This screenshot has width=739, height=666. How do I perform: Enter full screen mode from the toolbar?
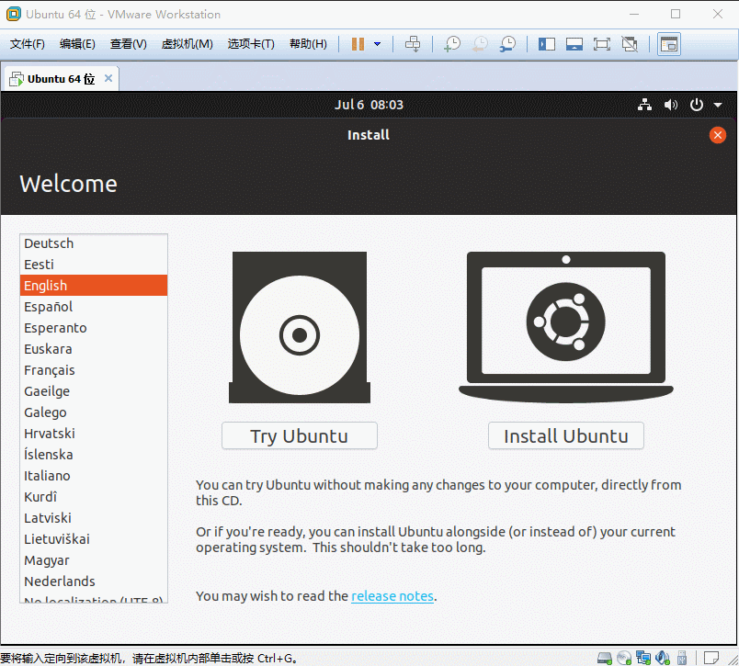click(601, 44)
